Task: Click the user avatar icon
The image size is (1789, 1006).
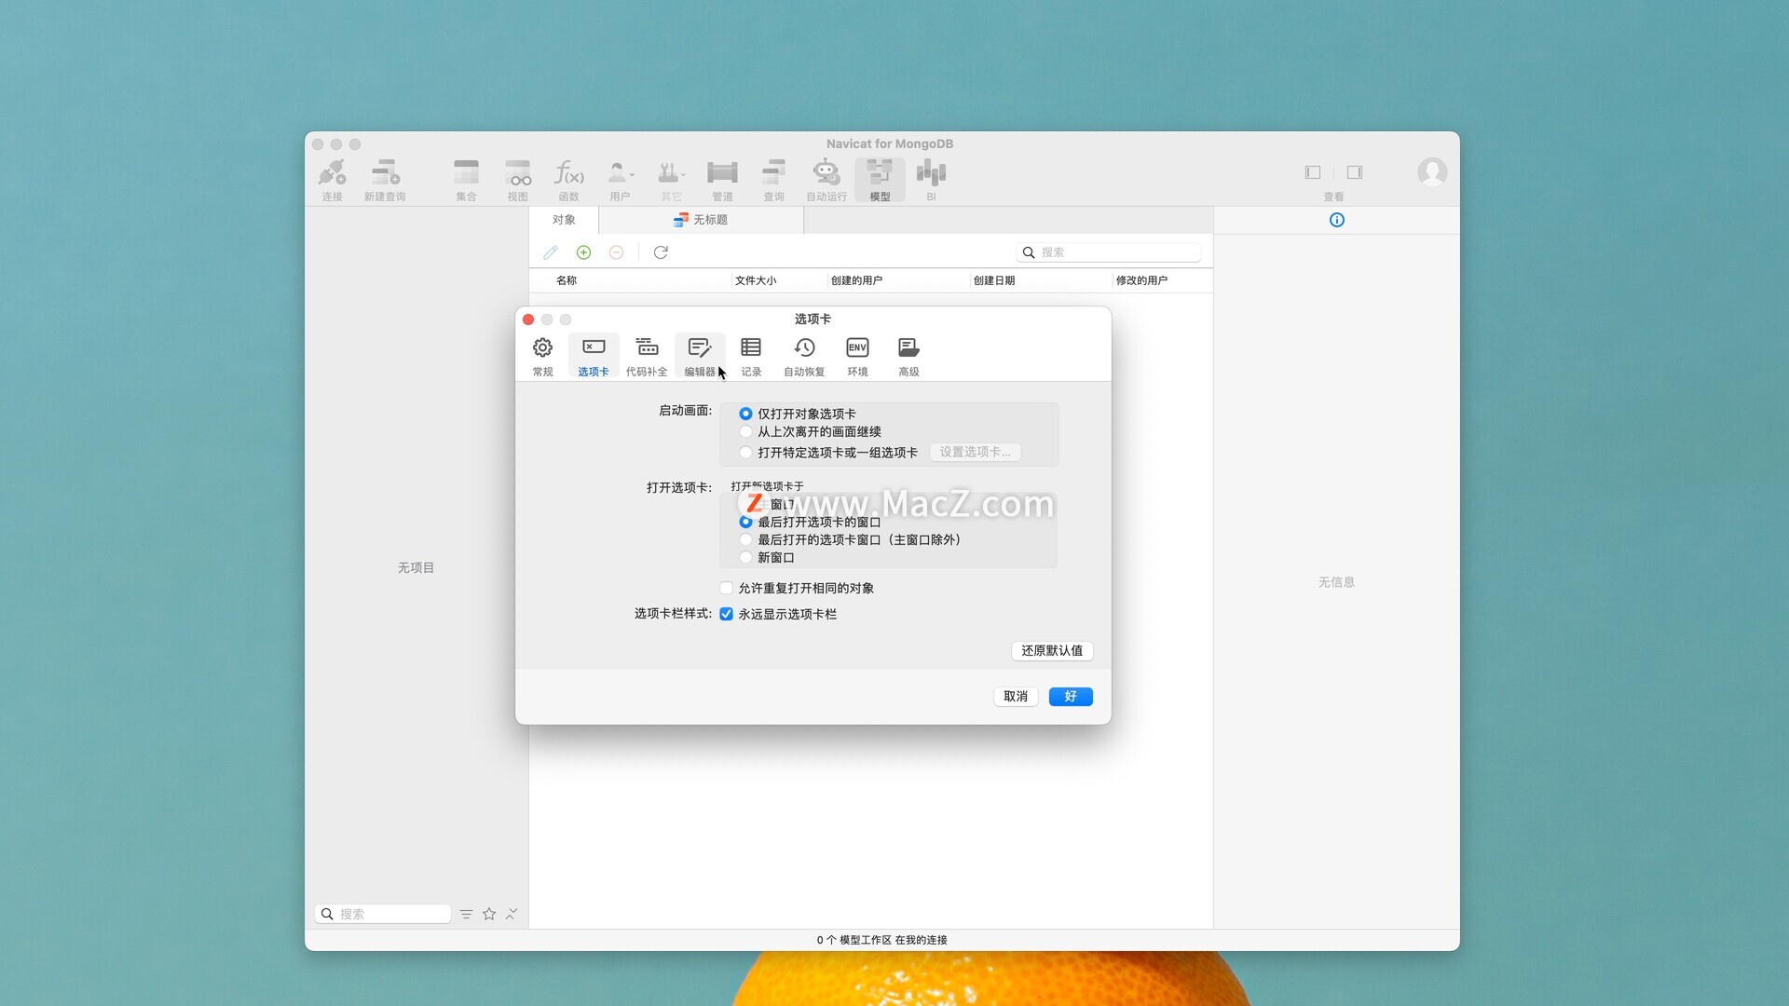Action: click(1432, 172)
